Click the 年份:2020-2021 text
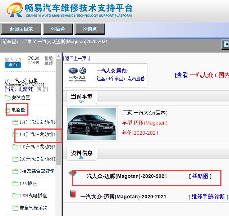Screen dimensions: 229x216 pyautogui.click(x=140, y=133)
